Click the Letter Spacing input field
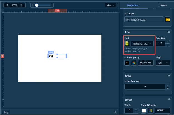The image size is (174, 115). tap(145, 87)
